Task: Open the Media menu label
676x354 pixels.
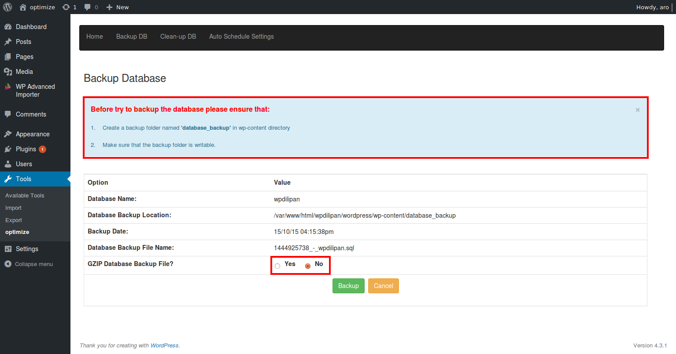Action: coord(24,72)
